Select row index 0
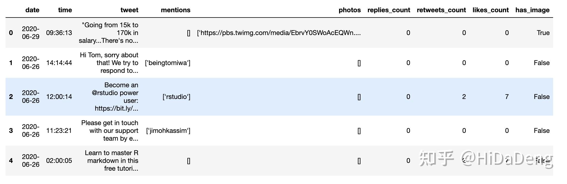This screenshot has width=567, height=184. coord(11,33)
